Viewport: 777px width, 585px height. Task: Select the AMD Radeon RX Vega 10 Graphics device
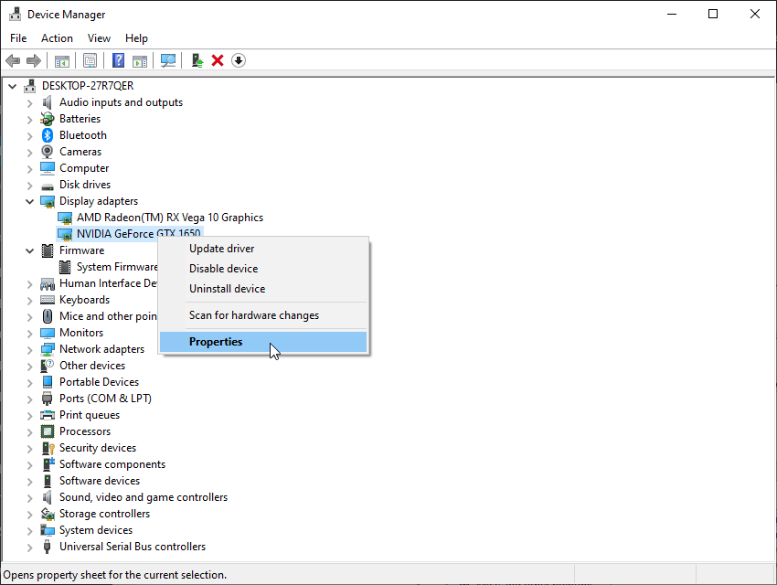(170, 217)
